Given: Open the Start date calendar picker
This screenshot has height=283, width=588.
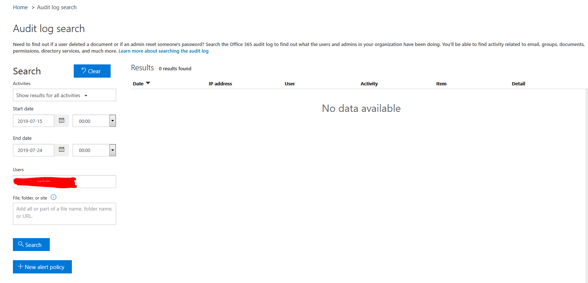Looking at the screenshot, I should (x=62, y=121).
